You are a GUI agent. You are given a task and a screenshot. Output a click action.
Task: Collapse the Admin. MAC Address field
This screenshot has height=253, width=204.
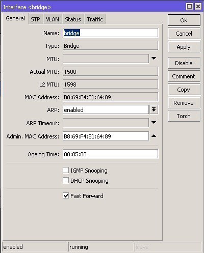tap(154, 136)
